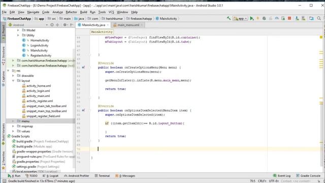
Task: Click the yellow inspection indicator at editor top-right
Action: click(321, 37)
